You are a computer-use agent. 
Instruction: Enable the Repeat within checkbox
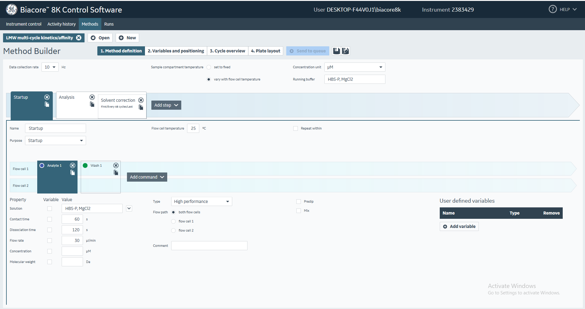(x=295, y=129)
